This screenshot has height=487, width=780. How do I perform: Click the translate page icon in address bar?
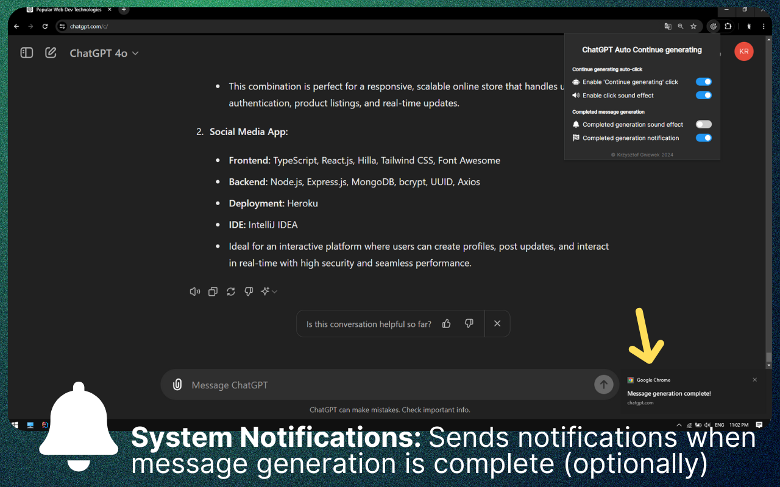point(668,26)
